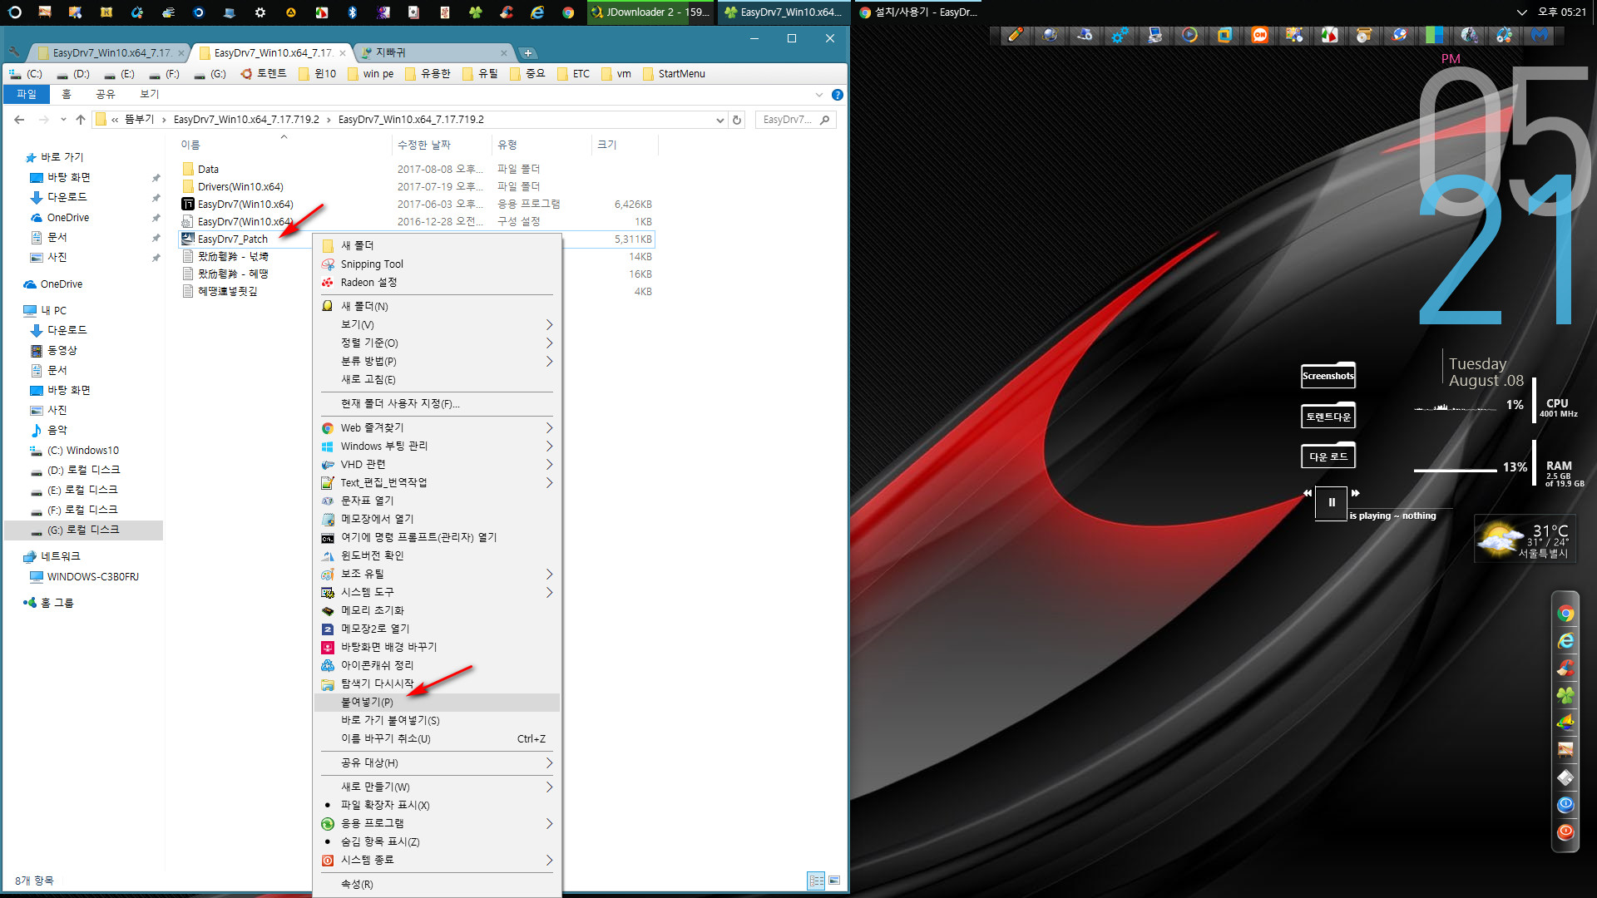Select (G:) 로컬 디스크 in the navigation pane
The width and height of the screenshot is (1597, 898).
point(83,530)
